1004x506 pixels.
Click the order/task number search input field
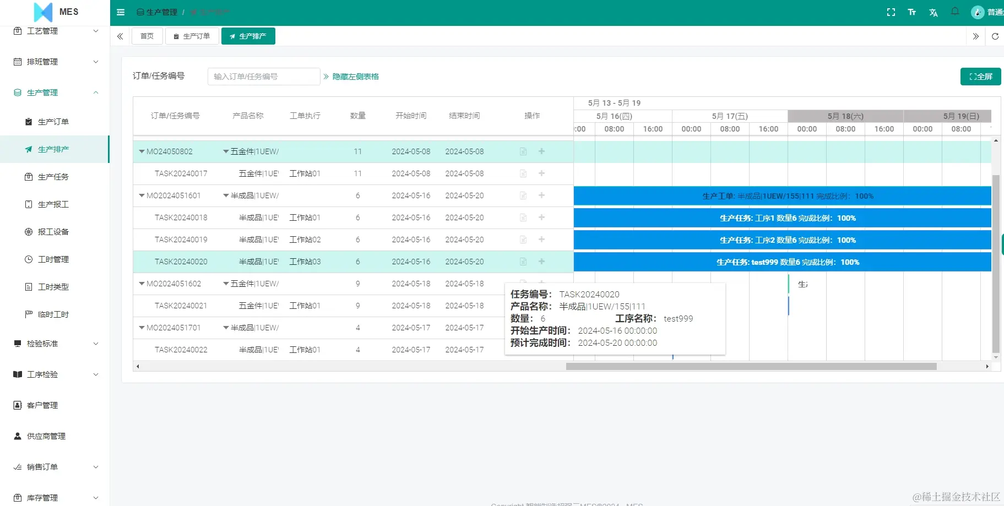263,76
